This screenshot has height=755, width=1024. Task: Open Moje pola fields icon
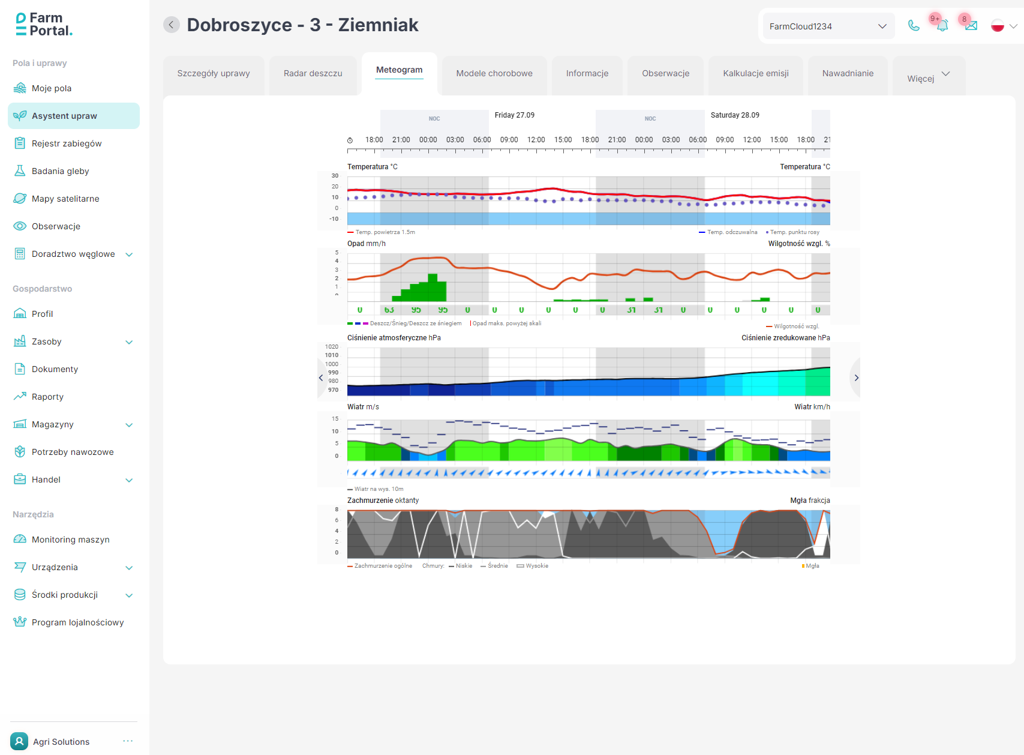tap(20, 88)
